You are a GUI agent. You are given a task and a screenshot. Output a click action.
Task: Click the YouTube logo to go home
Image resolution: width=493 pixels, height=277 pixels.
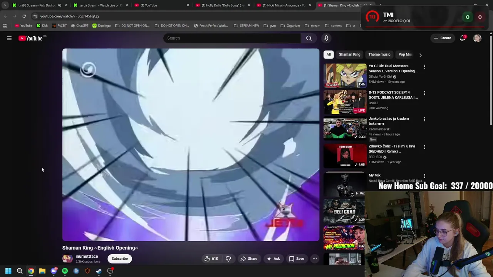click(x=30, y=38)
